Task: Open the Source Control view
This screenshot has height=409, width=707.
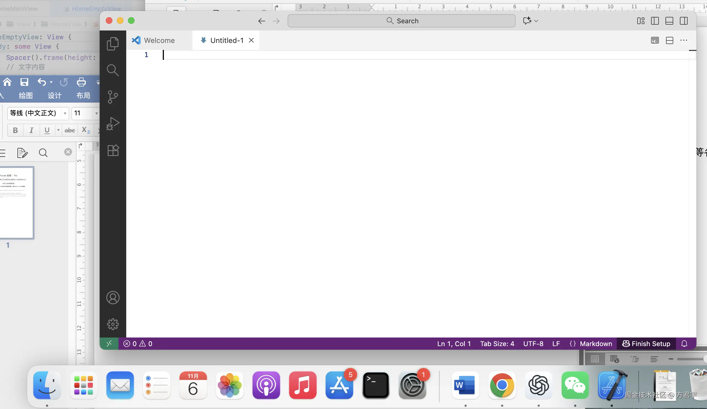Action: click(113, 97)
